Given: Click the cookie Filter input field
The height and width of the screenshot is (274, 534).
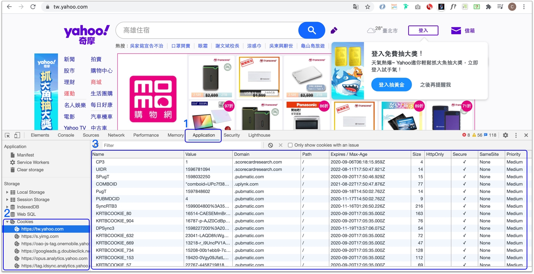Looking at the screenshot, I should pyautogui.click(x=181, y=145).
